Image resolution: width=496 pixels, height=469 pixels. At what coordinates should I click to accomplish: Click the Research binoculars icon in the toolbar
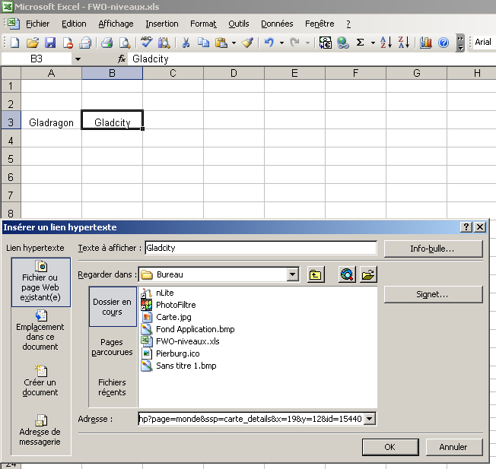click(164, 43)
